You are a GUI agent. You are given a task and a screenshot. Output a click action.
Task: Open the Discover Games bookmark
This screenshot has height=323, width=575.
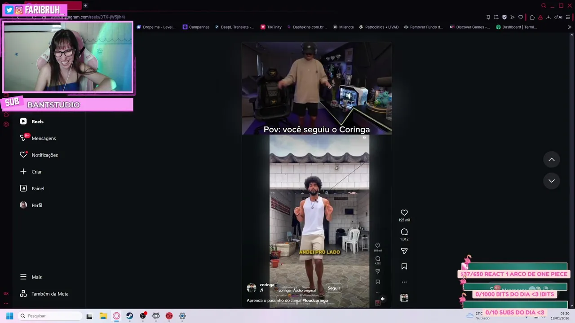click(x=470, y=27)
